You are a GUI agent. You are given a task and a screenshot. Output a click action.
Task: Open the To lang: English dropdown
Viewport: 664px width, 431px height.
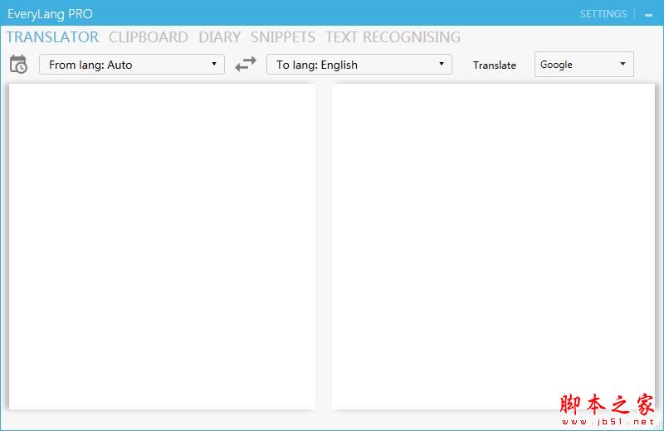click(x=359, y=65)
